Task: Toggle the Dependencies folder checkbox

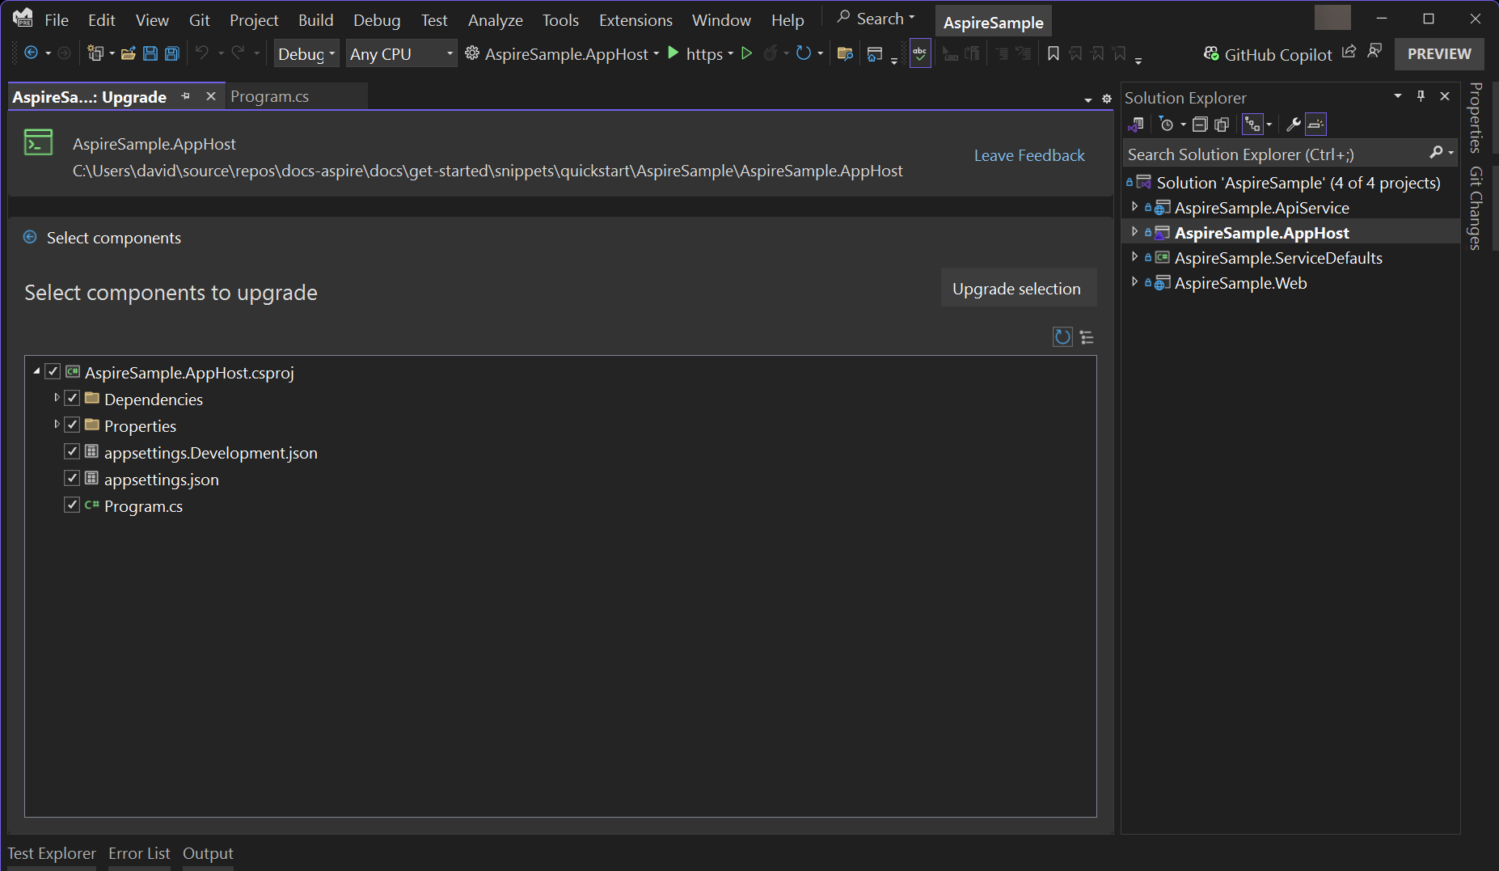Action: coord(72,399)
